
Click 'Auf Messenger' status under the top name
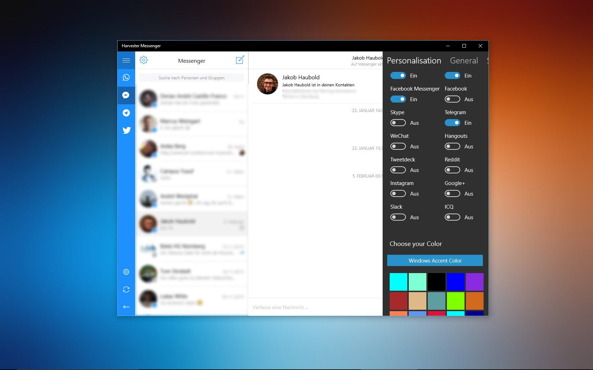click(x=367, y=64)
